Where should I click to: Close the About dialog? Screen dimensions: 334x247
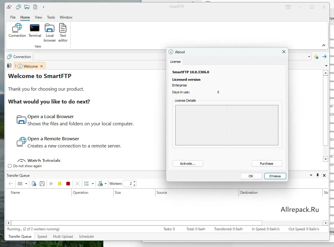[x=284, y=52]
